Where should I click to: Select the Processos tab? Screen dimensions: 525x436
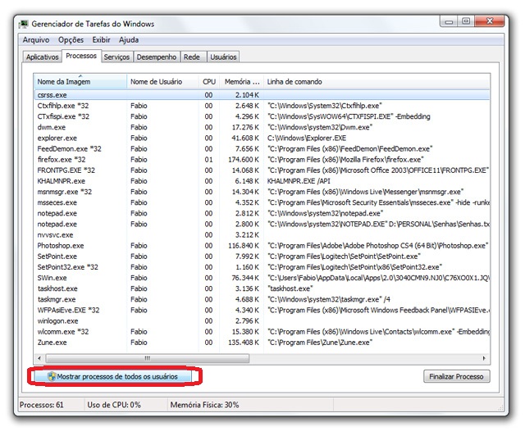81,56
